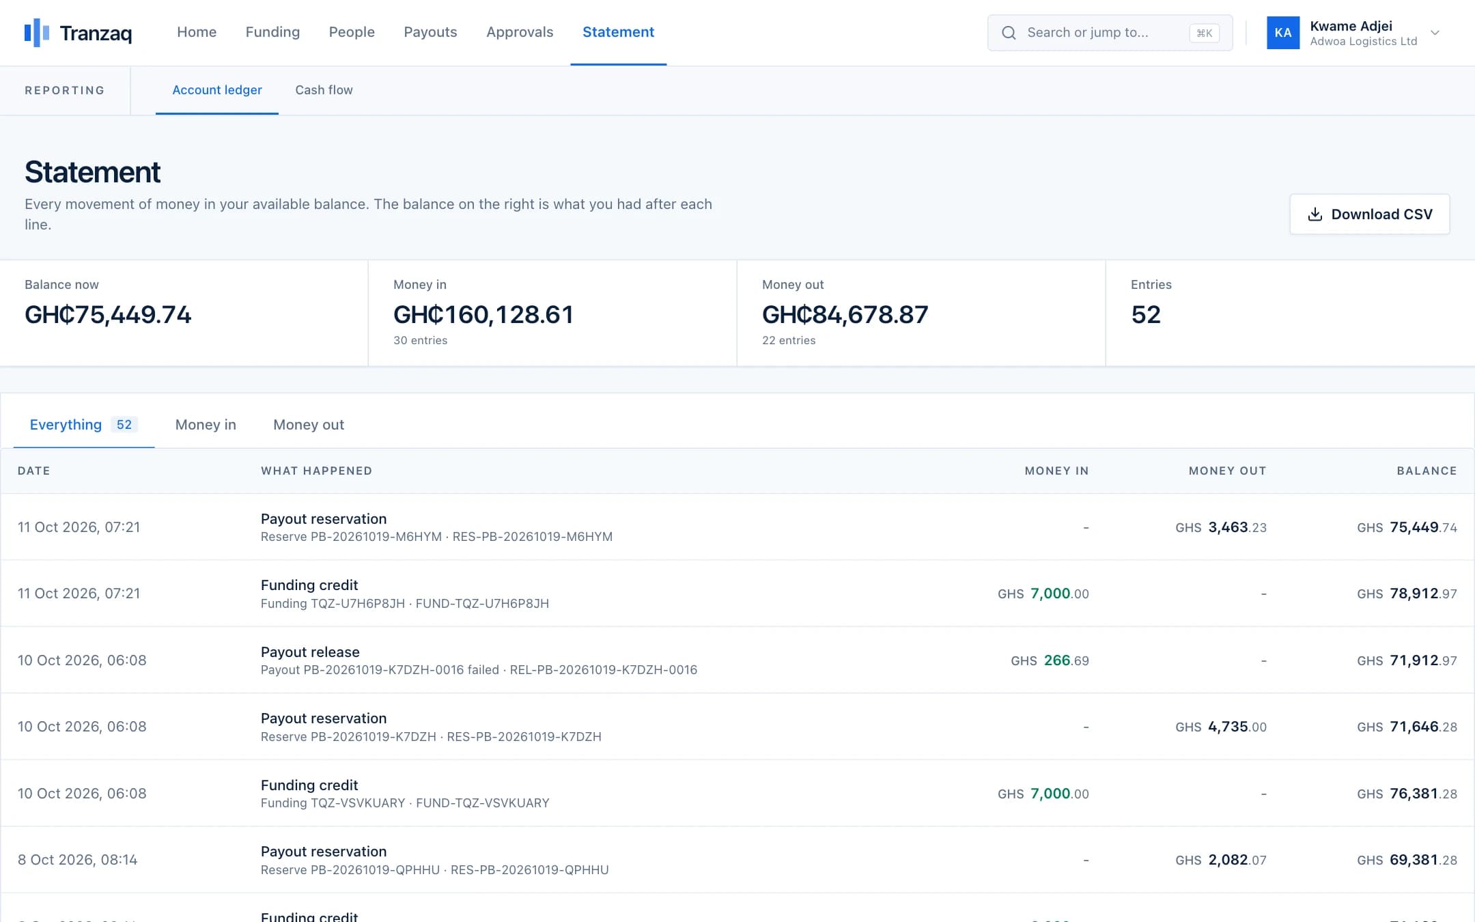Image resolution: width=1475 pixels, height=922 pixels.
Task: Click the GHS 2,082.07 money out amount
Action: (x=1221, y=860)
